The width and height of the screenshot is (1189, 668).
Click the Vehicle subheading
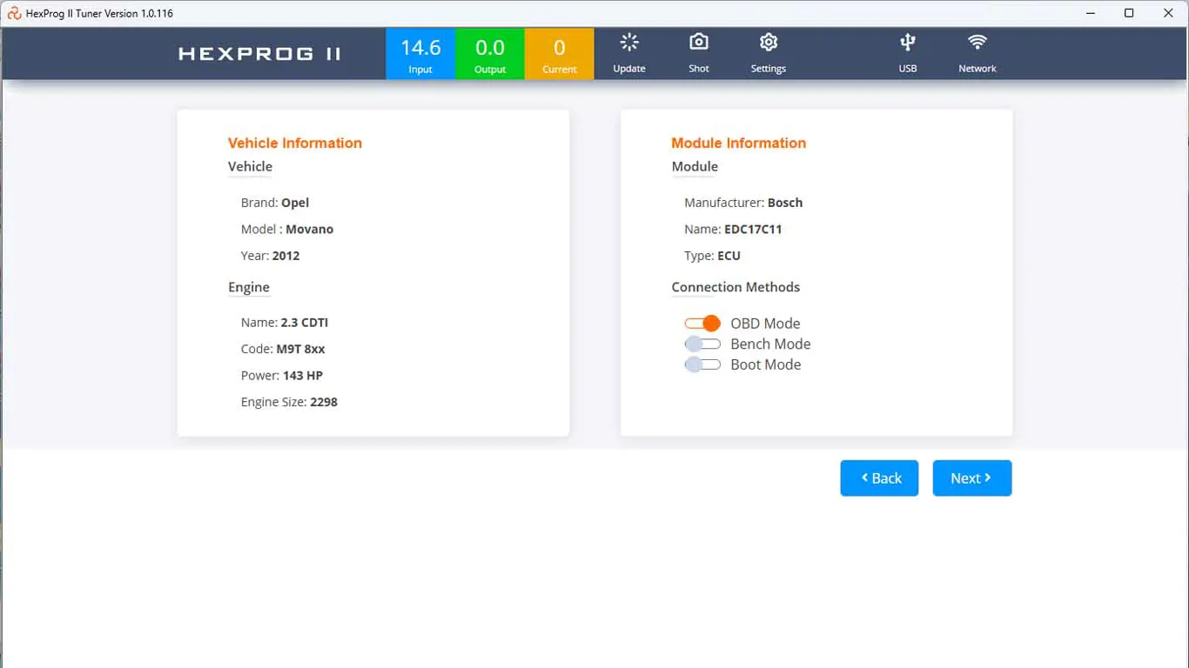click(250, 167)
